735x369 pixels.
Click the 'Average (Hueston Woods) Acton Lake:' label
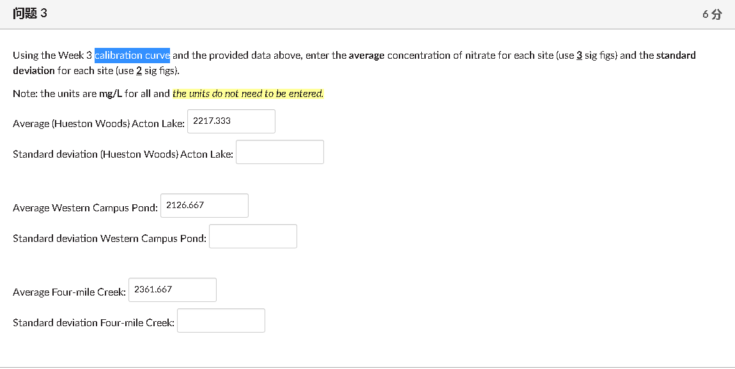98,124
